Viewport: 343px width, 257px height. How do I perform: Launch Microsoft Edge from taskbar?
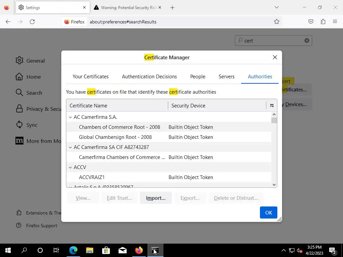tap(73, 250)
